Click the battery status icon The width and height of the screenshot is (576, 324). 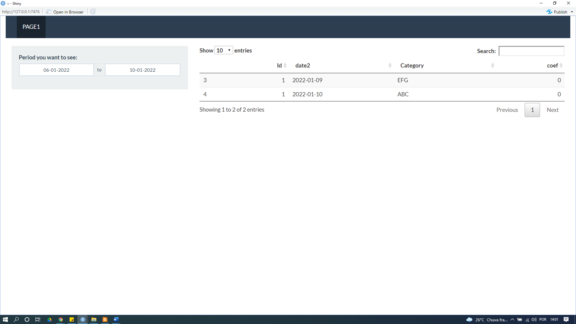click(x=520, y=319)
